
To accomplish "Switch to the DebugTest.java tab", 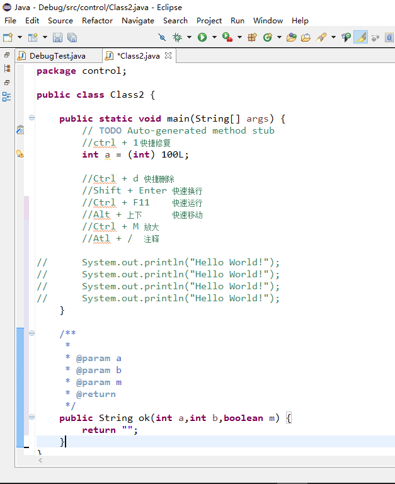I will click(x=58, y=56).
